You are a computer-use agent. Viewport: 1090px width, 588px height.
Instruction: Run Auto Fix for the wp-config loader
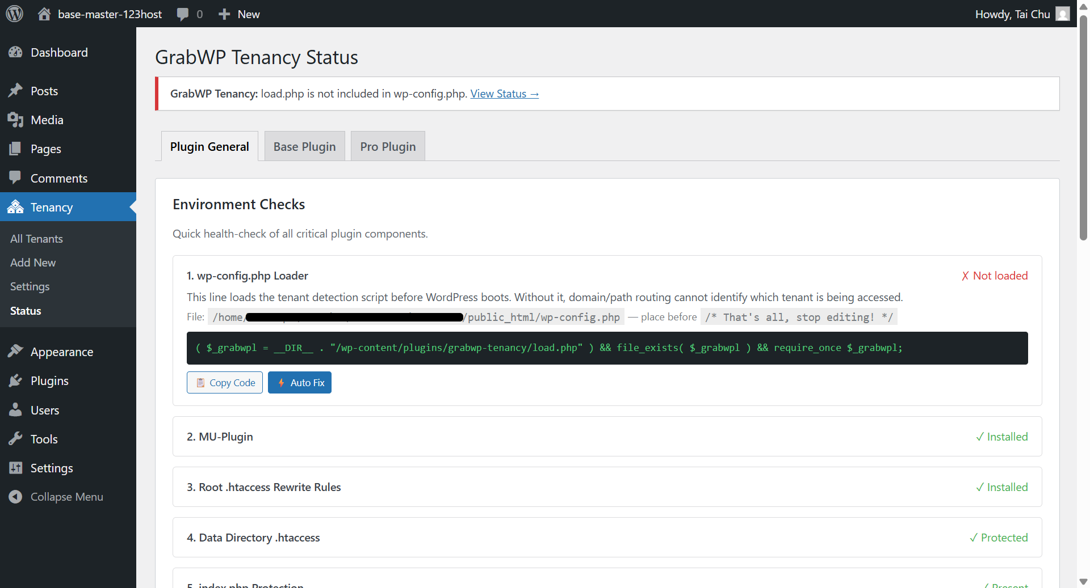click(299, 382)
